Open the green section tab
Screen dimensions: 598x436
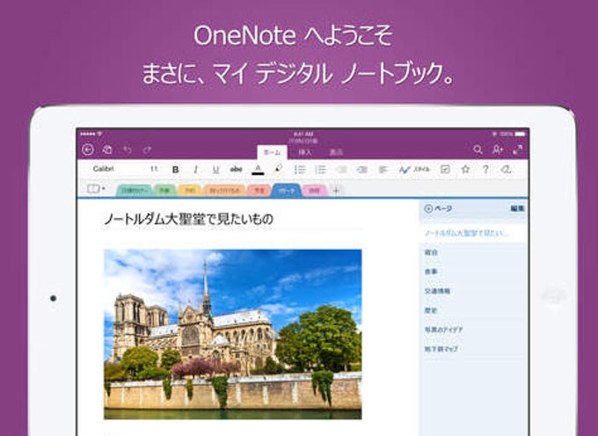[164, 191]
